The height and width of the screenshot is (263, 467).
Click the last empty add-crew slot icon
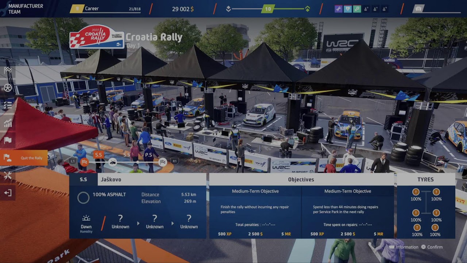click(x=385, y=9)
